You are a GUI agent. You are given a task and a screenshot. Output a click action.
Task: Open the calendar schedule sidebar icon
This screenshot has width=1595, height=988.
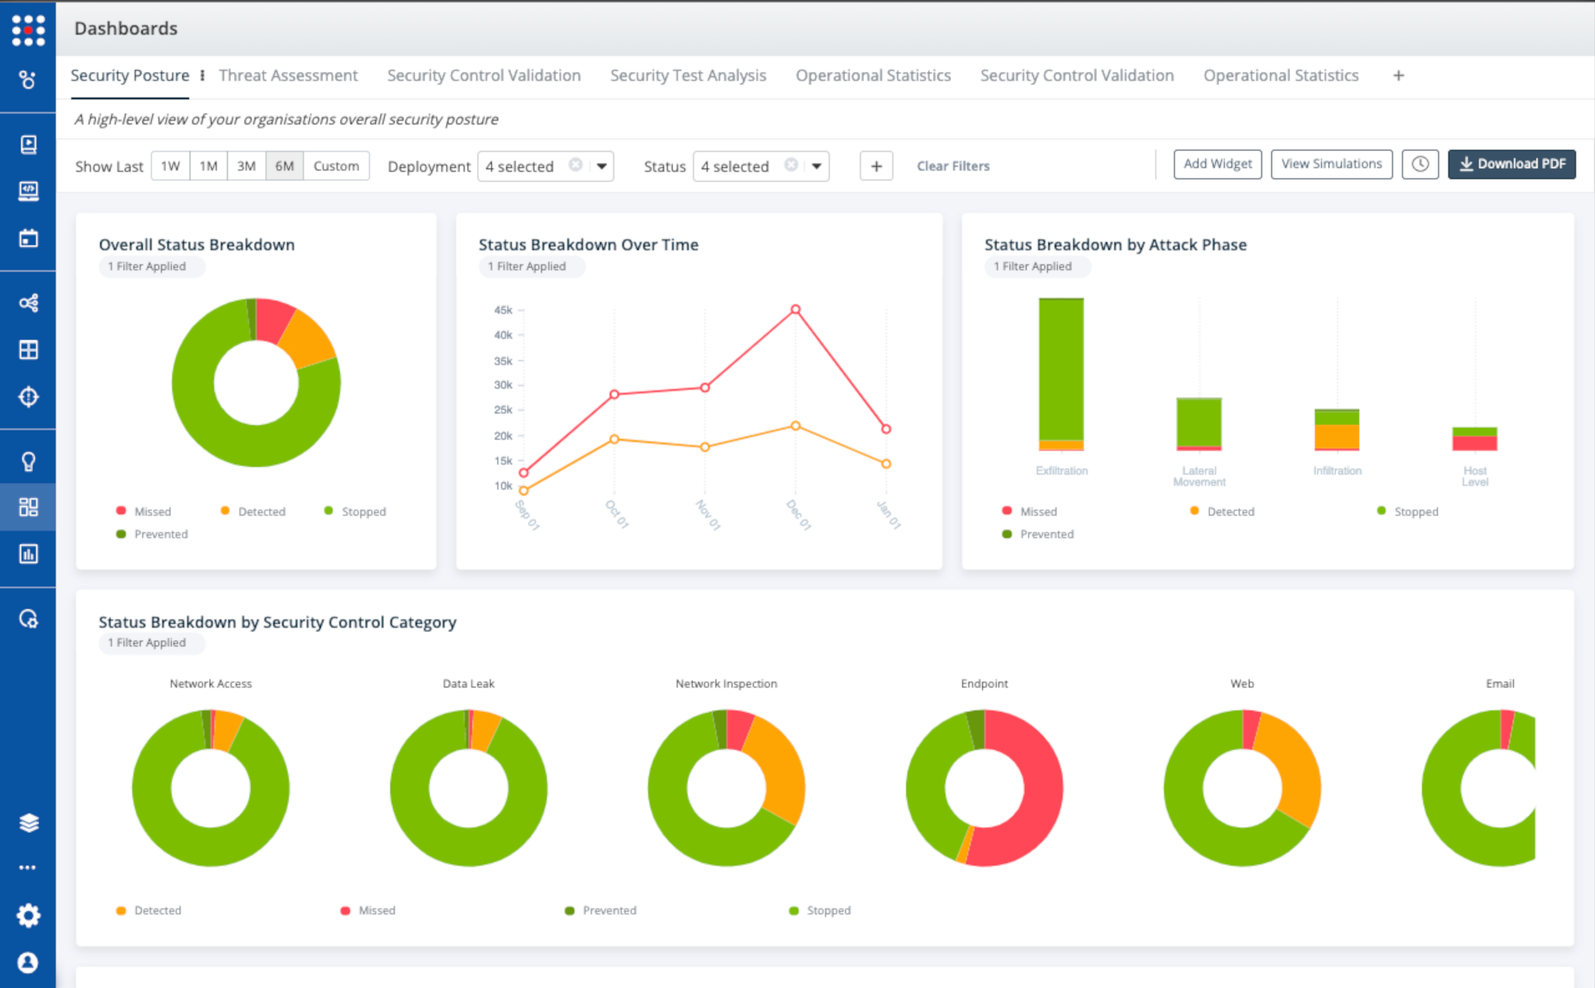pyautogui.click(x=28, y=239)
